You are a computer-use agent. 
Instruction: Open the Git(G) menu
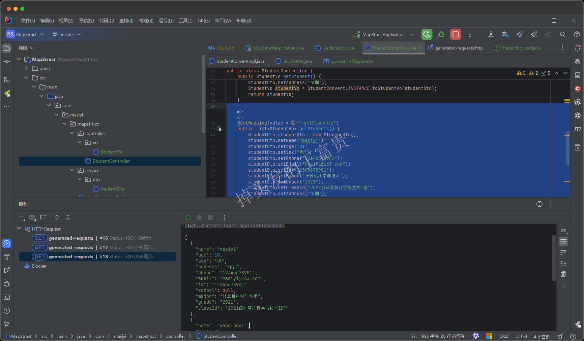tap(204, 21)
